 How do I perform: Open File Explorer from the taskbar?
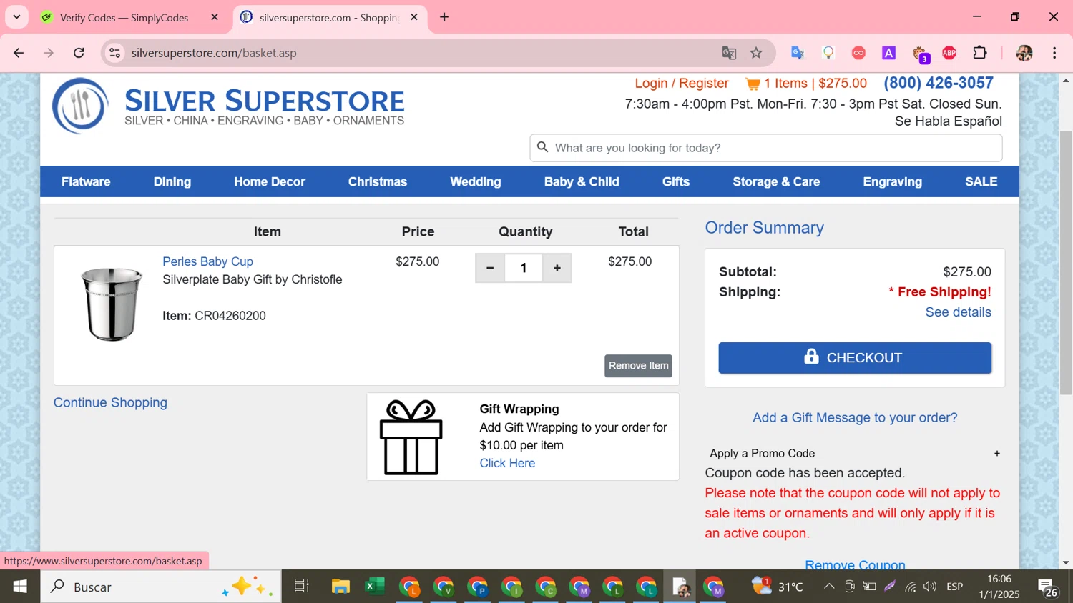(340, 587)
